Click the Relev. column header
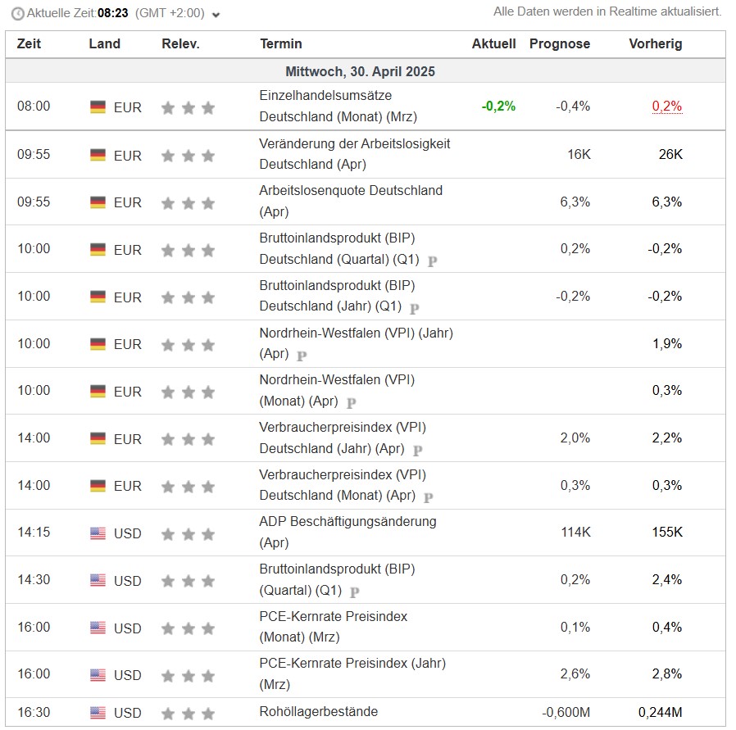This screenshot has height=730, width=736. (x=180, y=44)
